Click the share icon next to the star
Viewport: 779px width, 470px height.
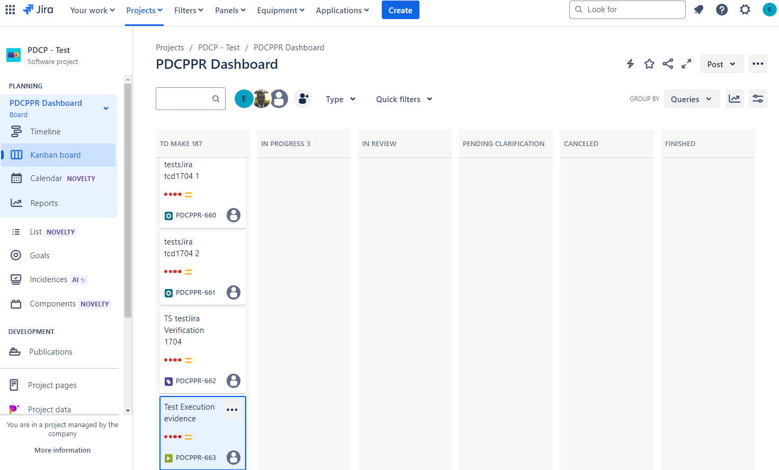[x=668, y=64]
